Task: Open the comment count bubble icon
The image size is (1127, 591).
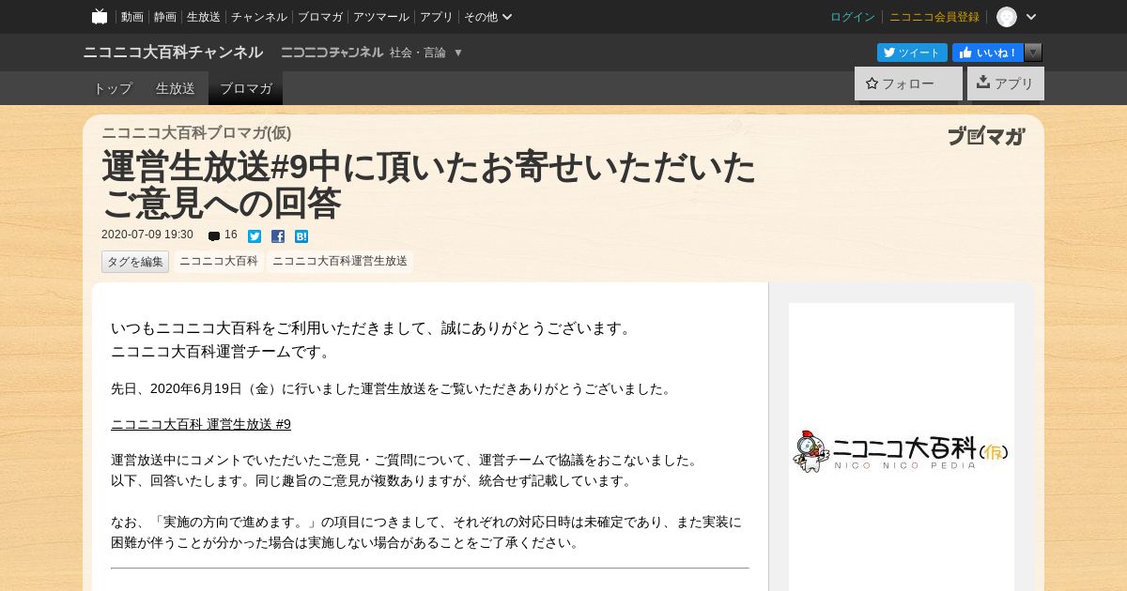Action: pyautogui.click(x=214, y=236)
